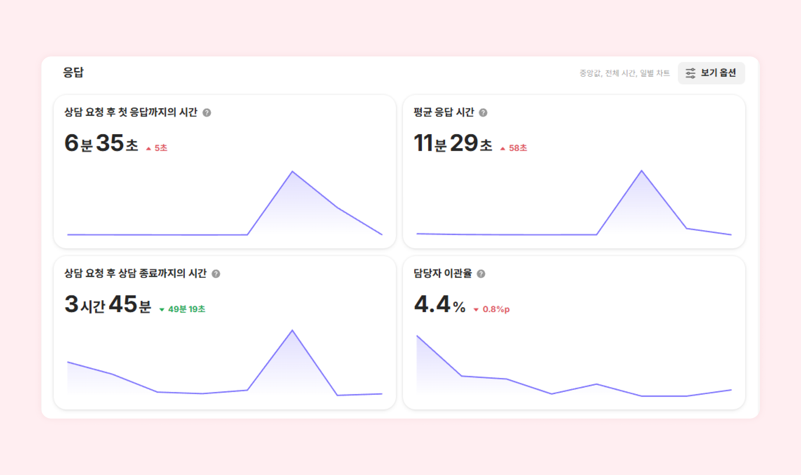Click the peak of first response time chart
This screenshot has height=475, width=801.
(292, 172)
